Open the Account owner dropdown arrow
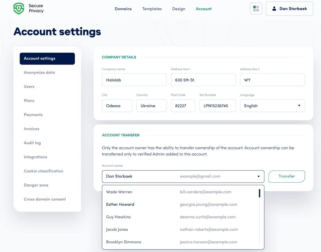321x252 pixels. tap(258, 176)
